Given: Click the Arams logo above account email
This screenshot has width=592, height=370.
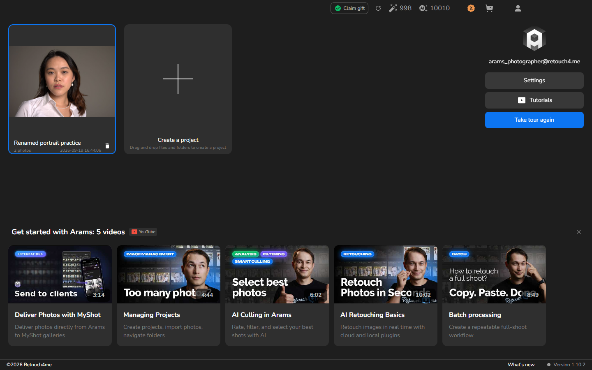Looking at the screenshot, I should pos(534,39).
